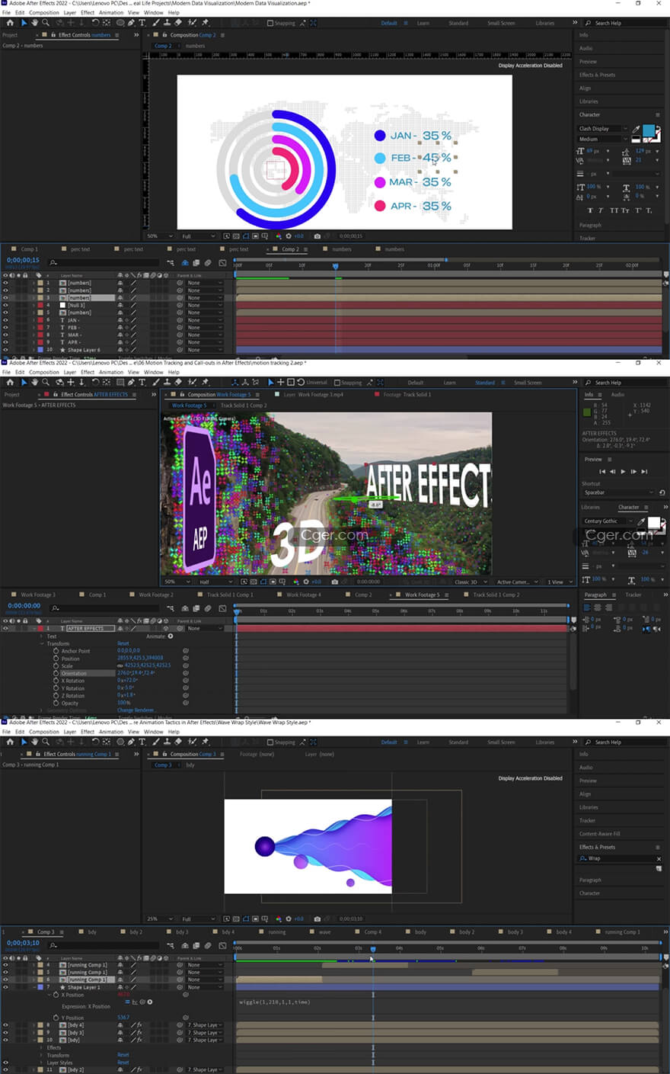The image size is (670, 1074).
Task: Jump to first frame in middle Preview panel
Action: (602, 472)
